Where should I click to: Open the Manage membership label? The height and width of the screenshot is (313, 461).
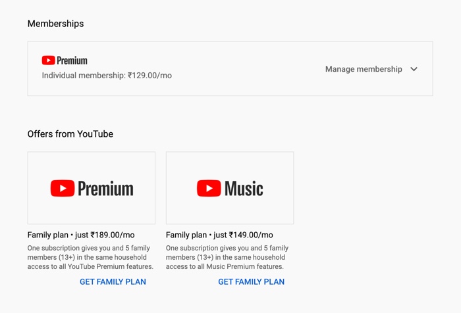[364, 69]
